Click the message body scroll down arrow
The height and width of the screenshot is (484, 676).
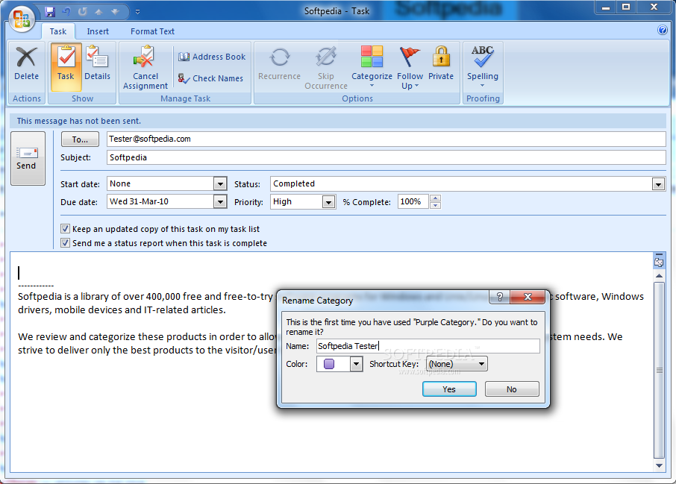tap(658, 465)
